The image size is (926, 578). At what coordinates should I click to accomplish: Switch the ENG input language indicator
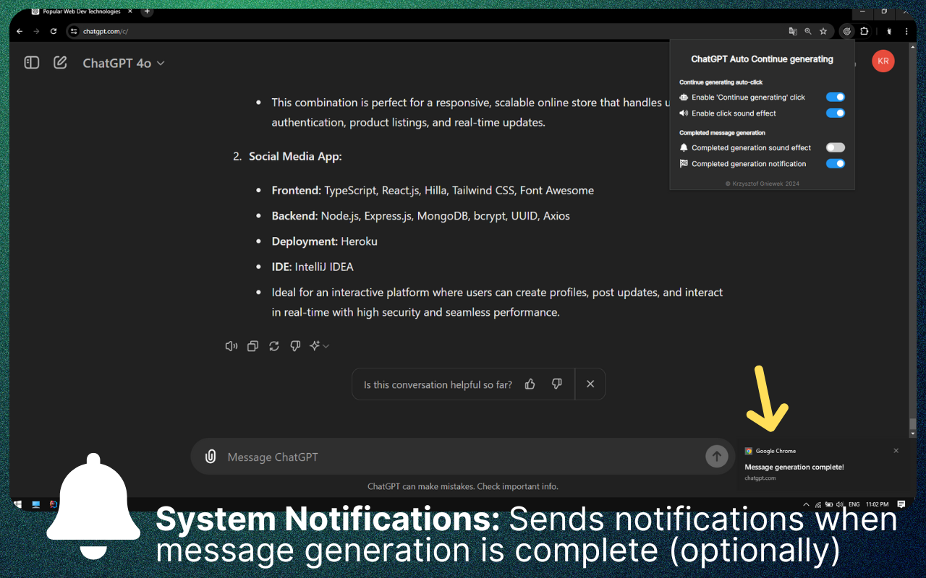[854, 504]
